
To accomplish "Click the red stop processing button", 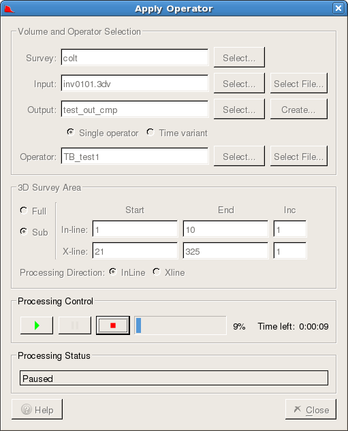I will point(113,325).
